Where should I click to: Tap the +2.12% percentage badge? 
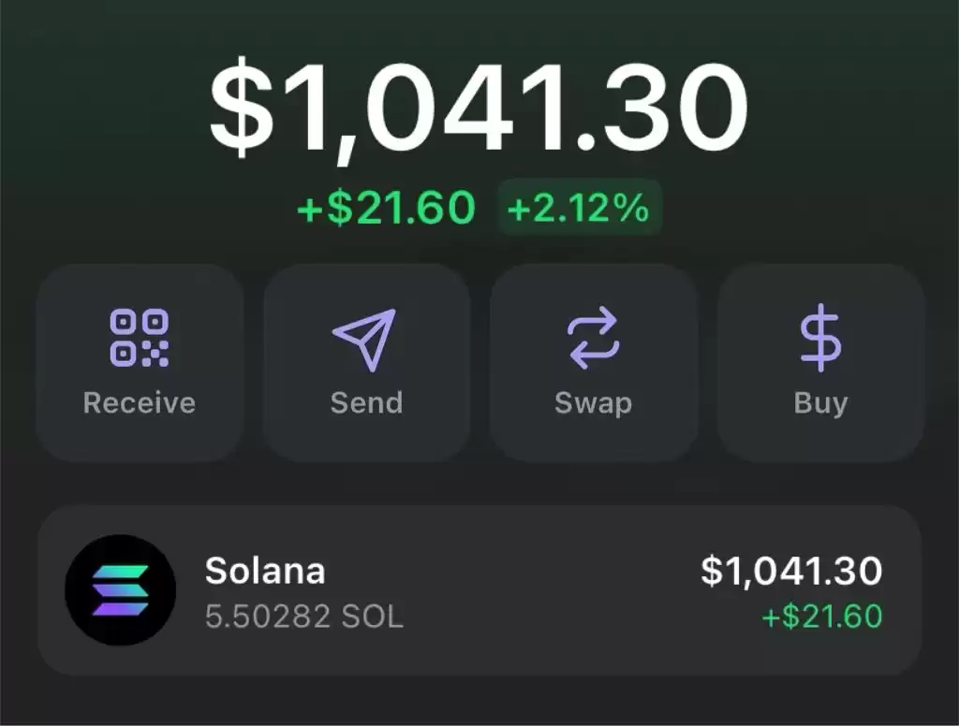click(x=579, y=207)
